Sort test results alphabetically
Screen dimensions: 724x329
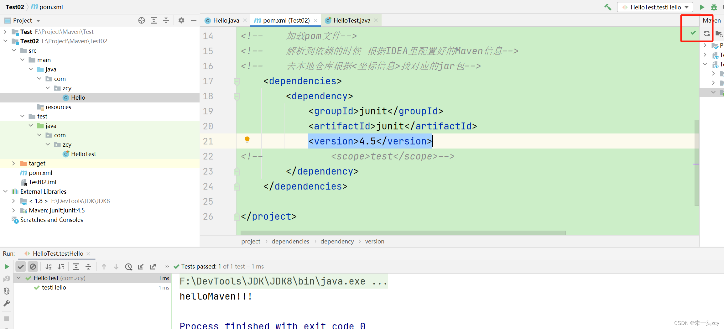(x=49, y=267)
